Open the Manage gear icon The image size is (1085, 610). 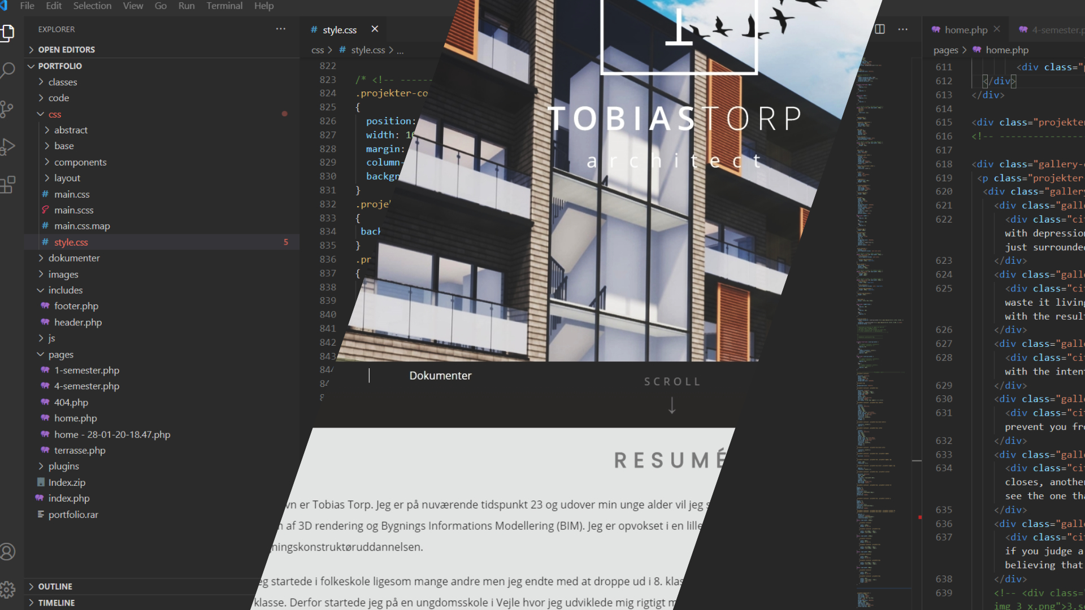(x=8, y=589)
